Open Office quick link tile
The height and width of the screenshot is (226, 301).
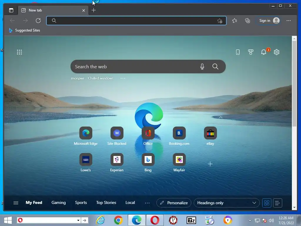pos(148,136)
